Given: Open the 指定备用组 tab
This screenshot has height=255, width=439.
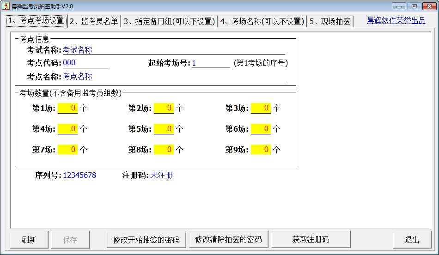Looking at the screenshot, I should pos(169,21).
